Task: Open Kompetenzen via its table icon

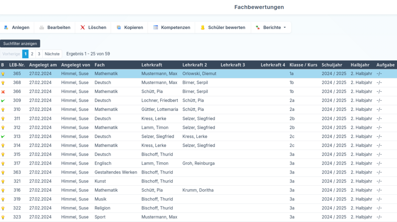Action: pyautogui.click(x=155, y=28)
